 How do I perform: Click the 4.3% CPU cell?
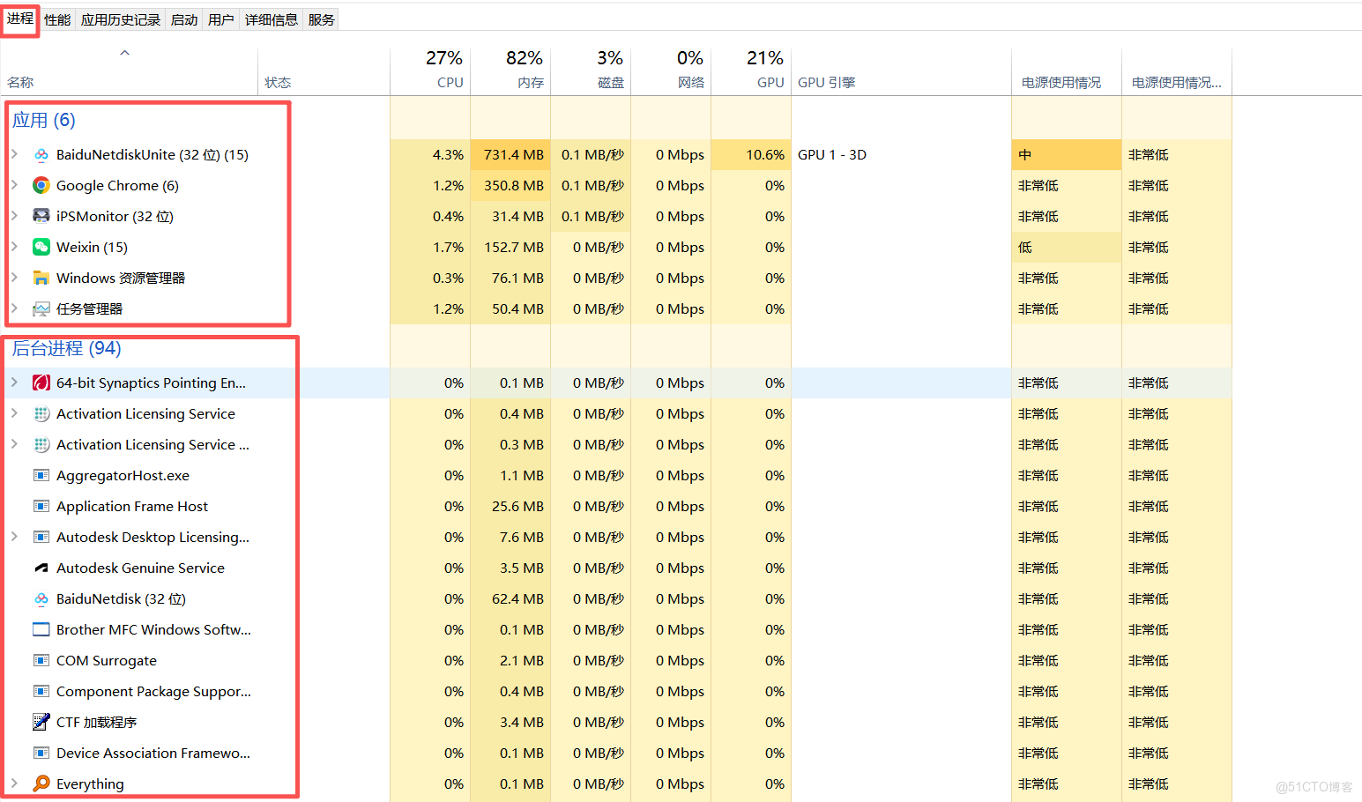tap(430, 154)
